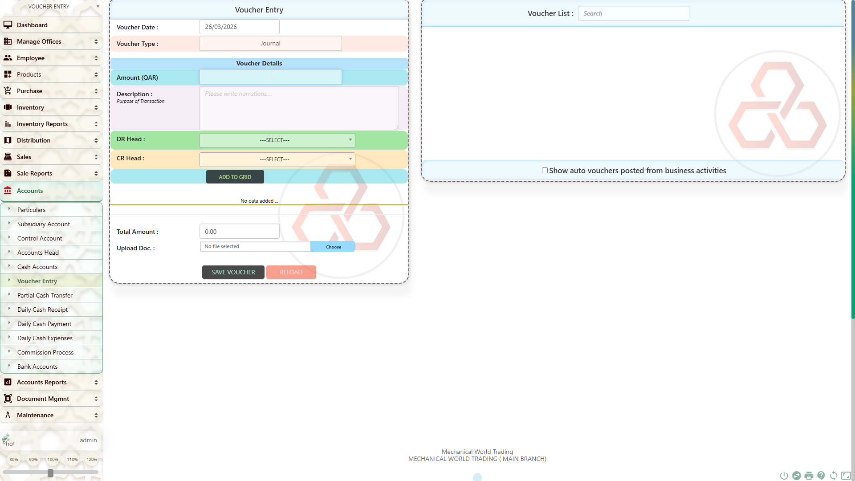This screenshot has width=855, height=481.
Task: Click the Accounts bank icon
Action: pyautogui.click(x=8, y=191)
